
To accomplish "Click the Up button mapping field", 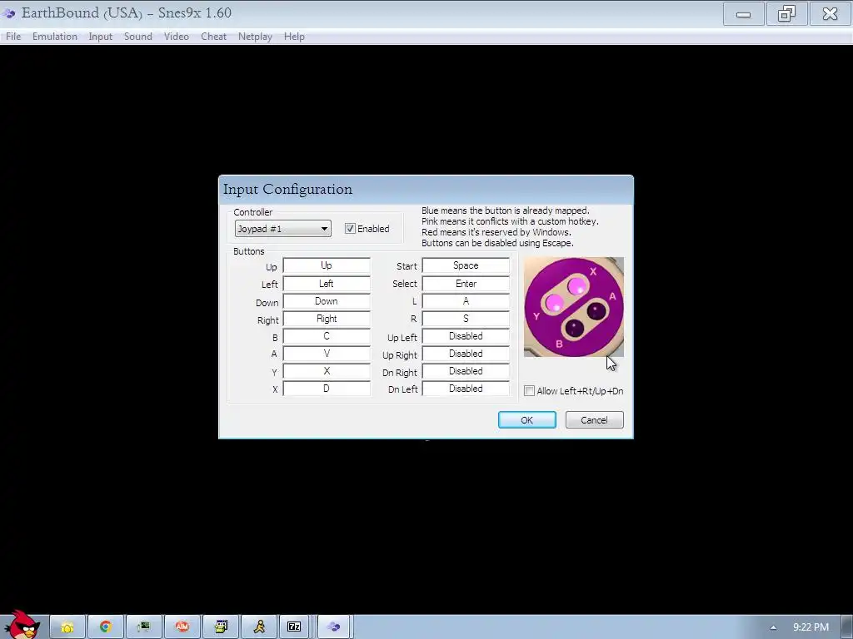I will (x=327, y=265).
